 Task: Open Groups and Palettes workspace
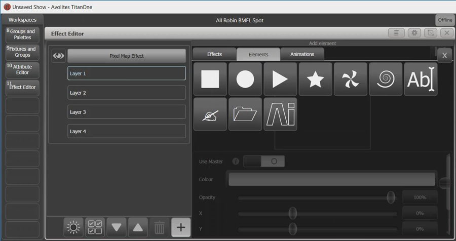pos(22,34)
